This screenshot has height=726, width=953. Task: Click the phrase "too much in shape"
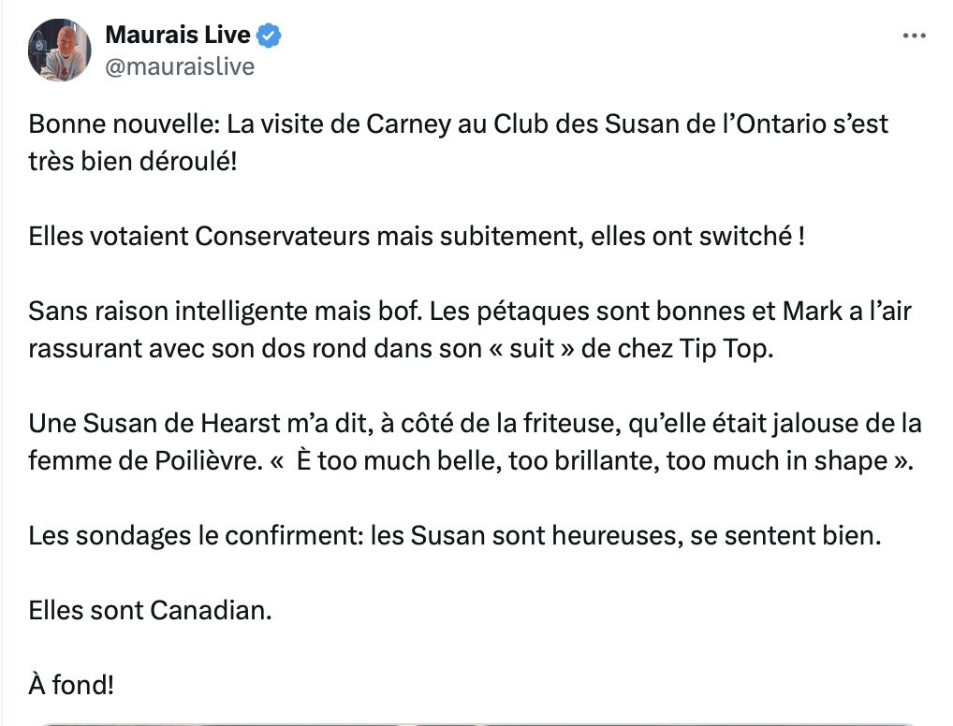[x=777, y=461]
